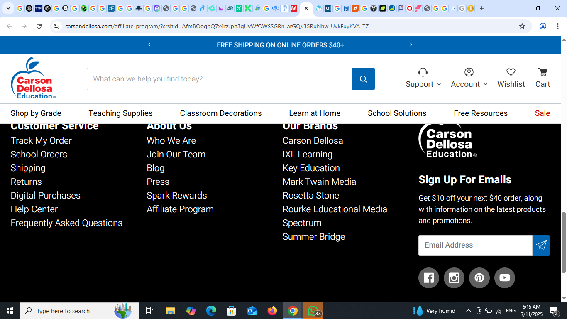Focus the Email Address field

click(475, 245)
